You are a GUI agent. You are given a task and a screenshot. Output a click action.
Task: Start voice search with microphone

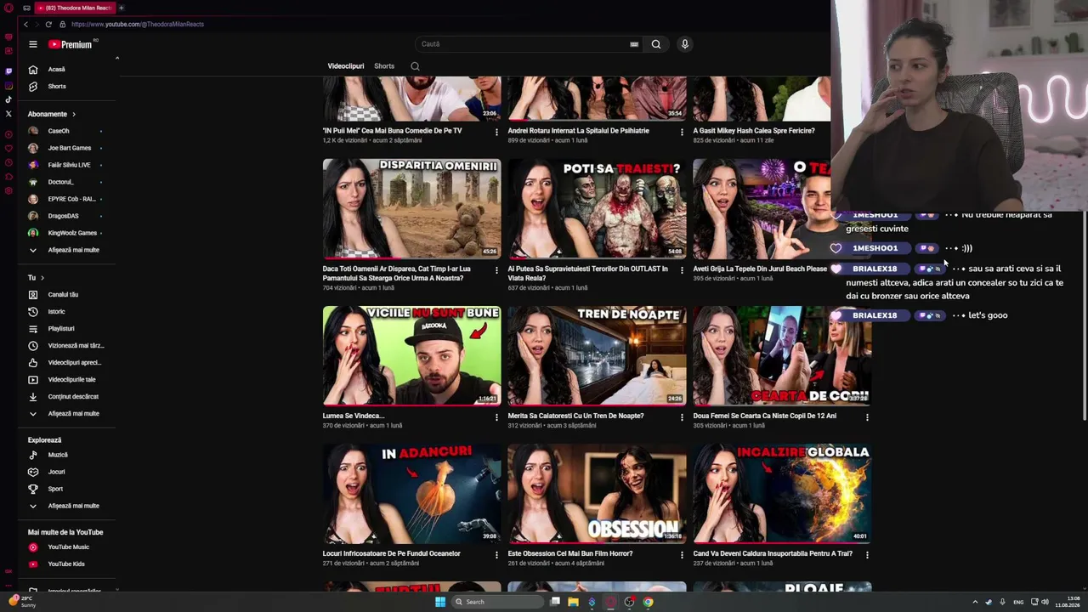coord(684,44)
